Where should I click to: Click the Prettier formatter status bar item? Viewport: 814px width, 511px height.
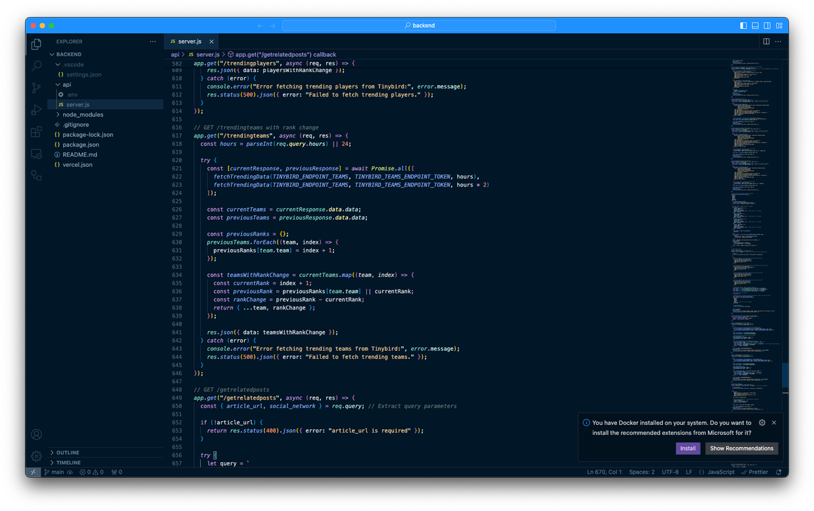(x=754, y=471)
